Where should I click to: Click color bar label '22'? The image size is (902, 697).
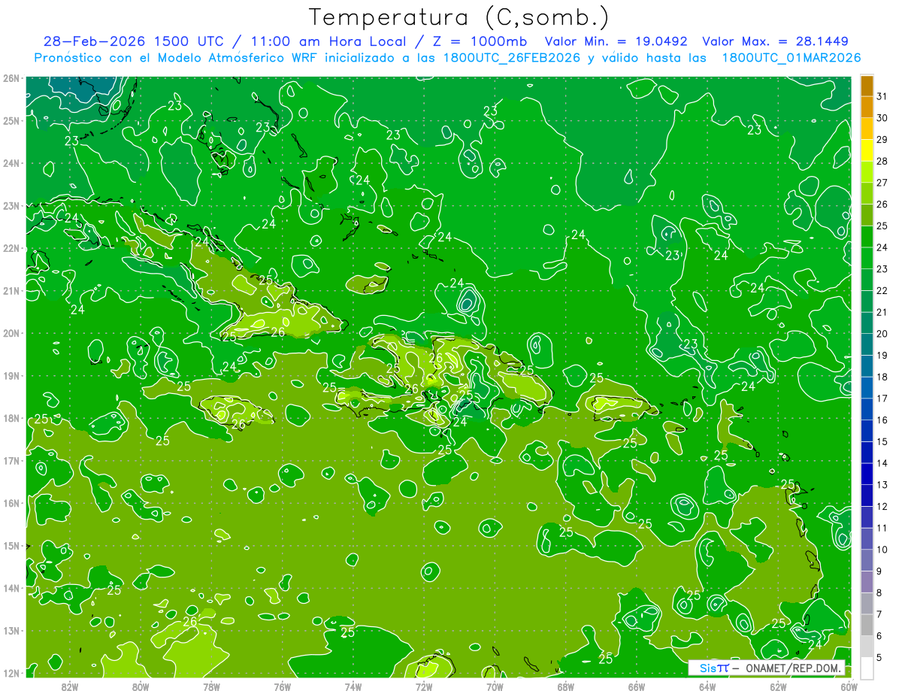tap(882, 290)
